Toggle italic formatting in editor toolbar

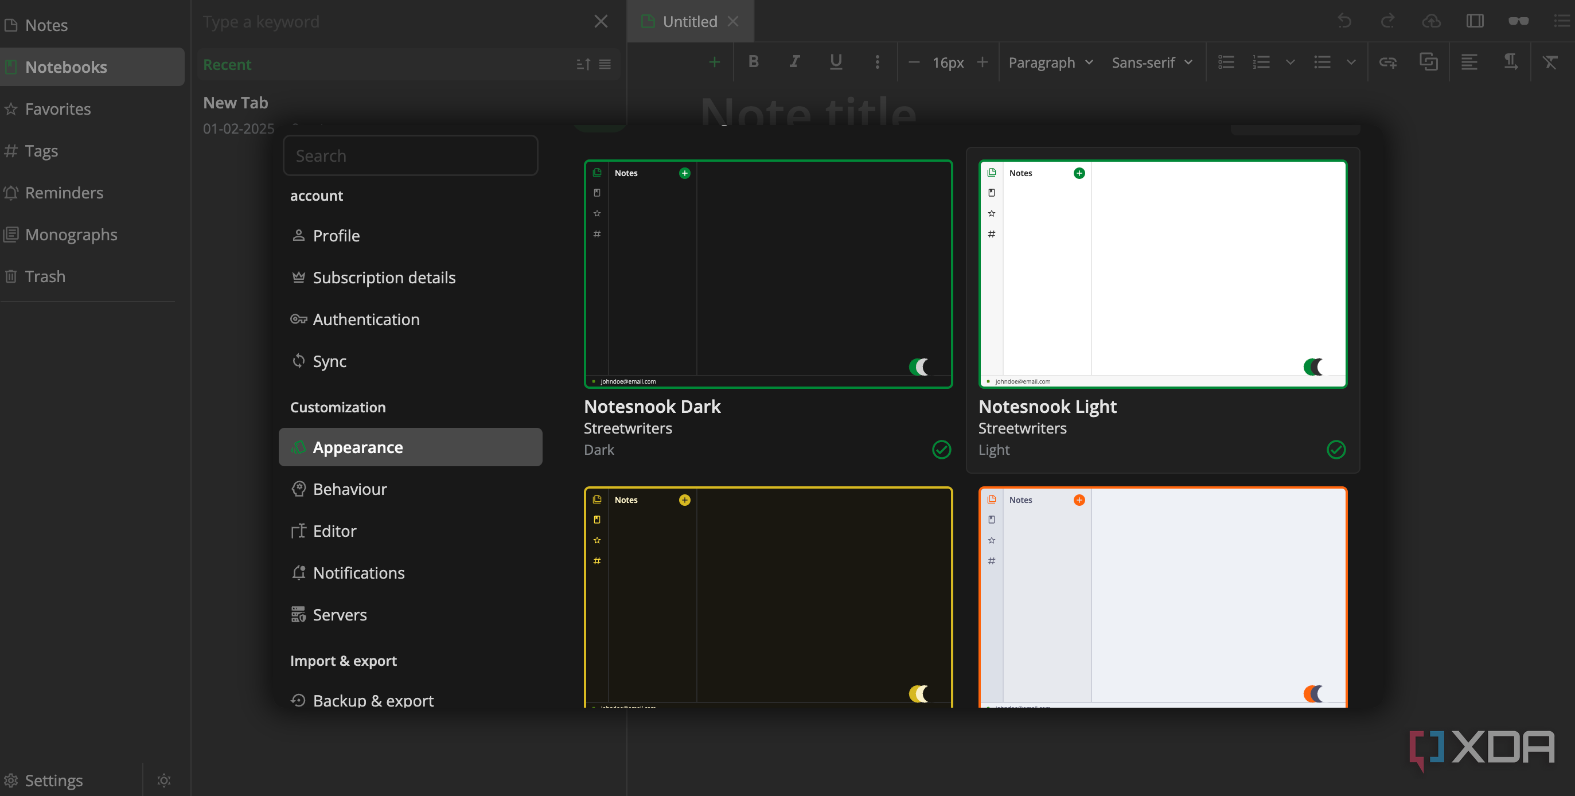[794, 62]
